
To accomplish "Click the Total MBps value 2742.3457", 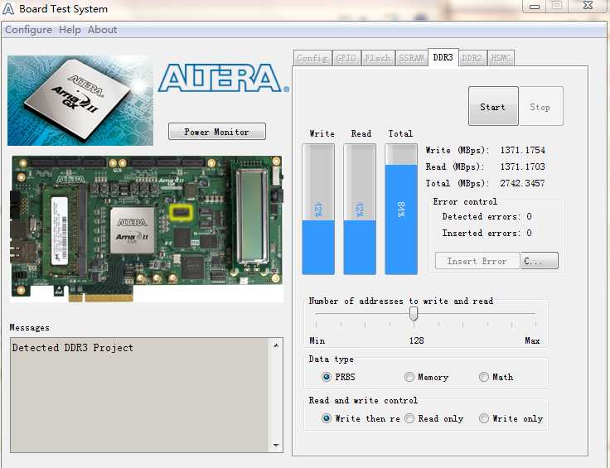I will pyautogui.click(x=522, y=183).
